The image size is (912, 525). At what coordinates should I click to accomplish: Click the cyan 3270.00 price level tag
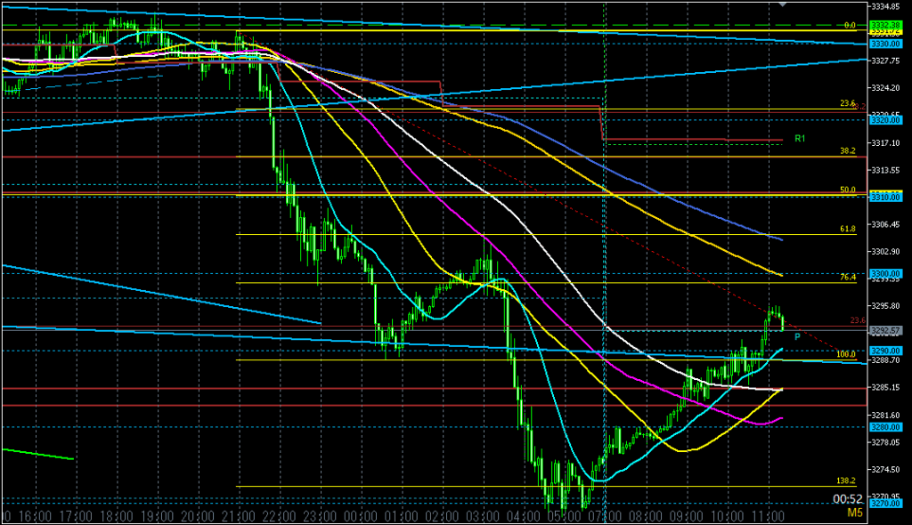pos(885,504)
